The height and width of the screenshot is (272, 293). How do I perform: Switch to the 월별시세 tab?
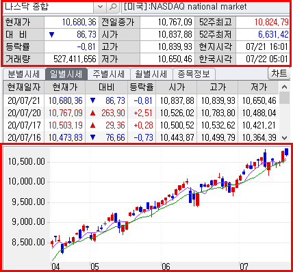[x=151, y=74]
